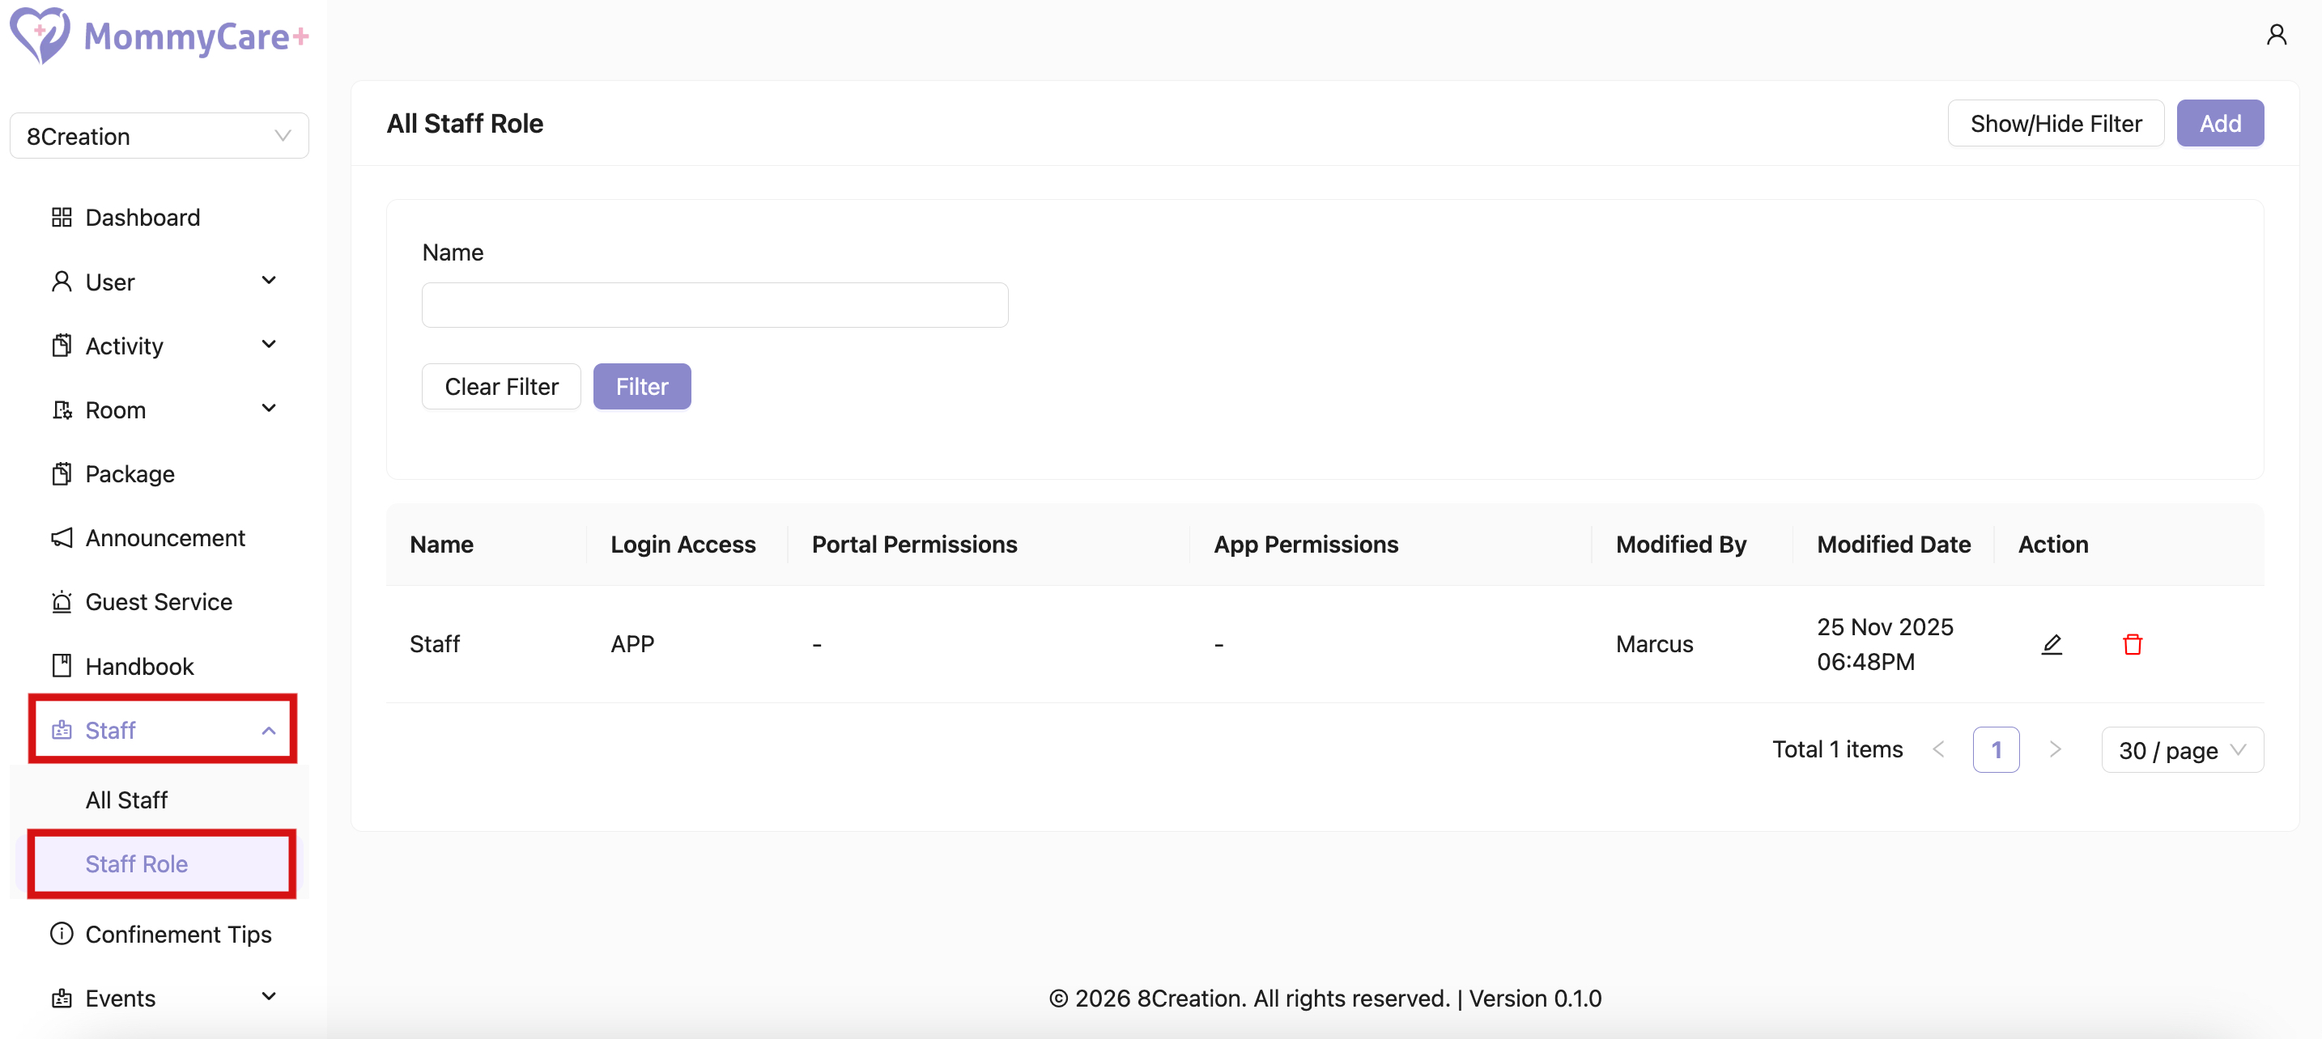Go to next page with the arrow

coord(2055,749)
